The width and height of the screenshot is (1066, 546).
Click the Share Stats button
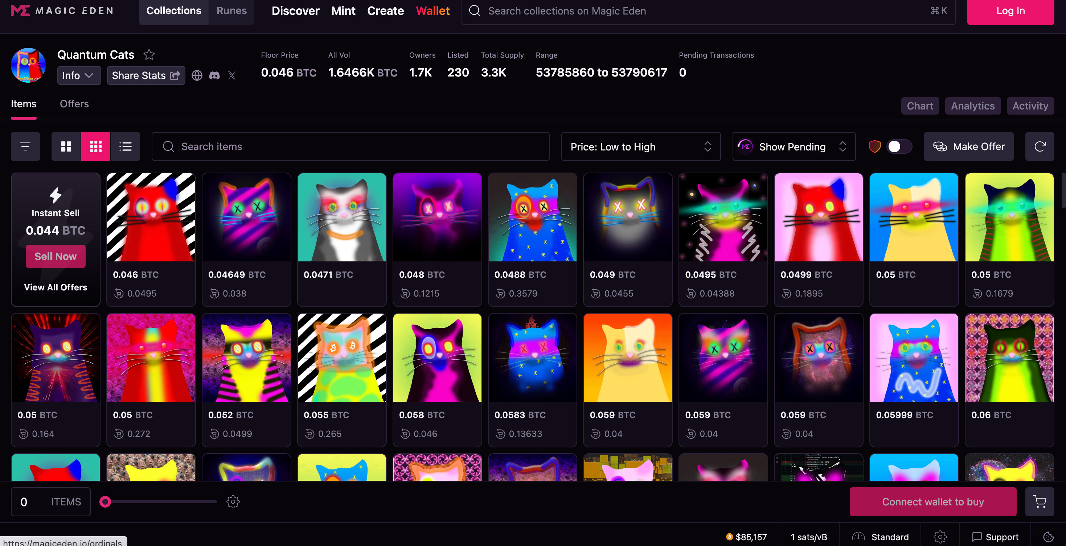click(145, 75)
